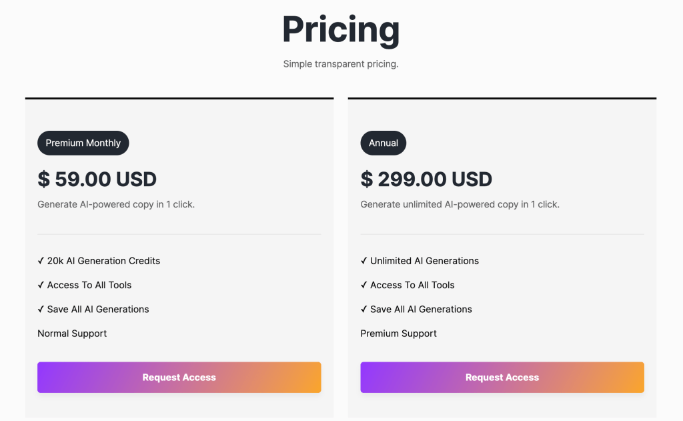Viewport: 683px width, 421px height.
Task: Click the Pricing page heading
Action: (341, 30)
